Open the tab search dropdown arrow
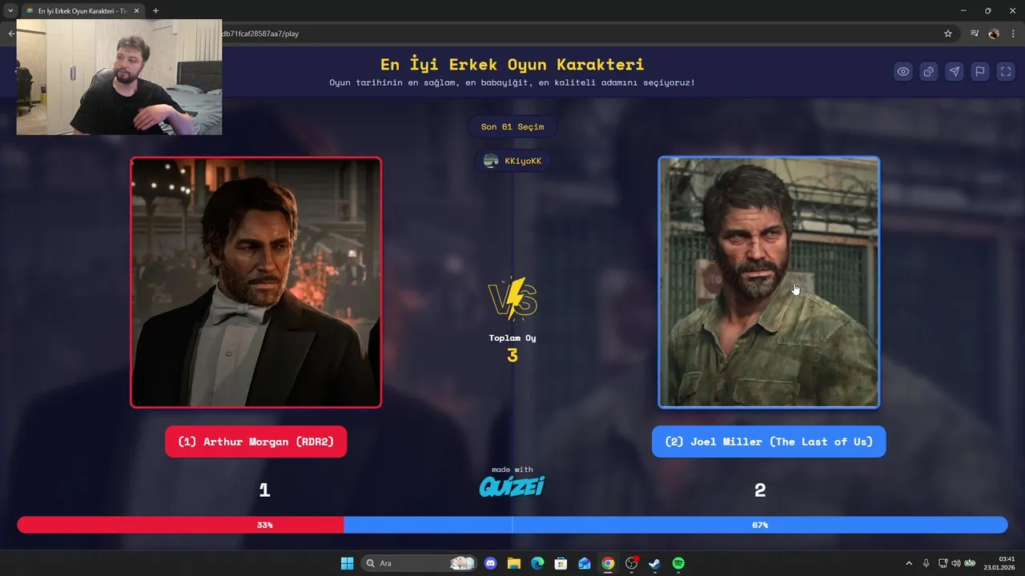This screenshot has height=576, width=1025. click(10, 11)
